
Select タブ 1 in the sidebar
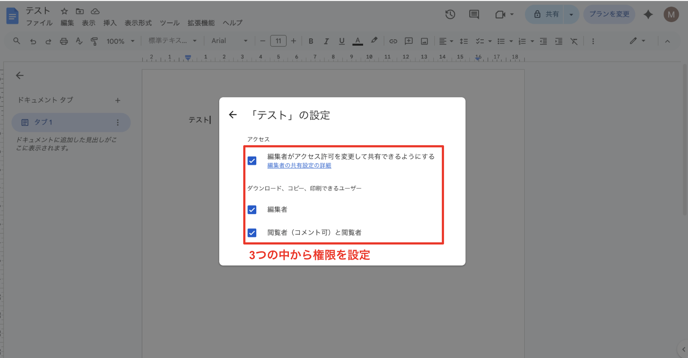click(x=71, y=122)
